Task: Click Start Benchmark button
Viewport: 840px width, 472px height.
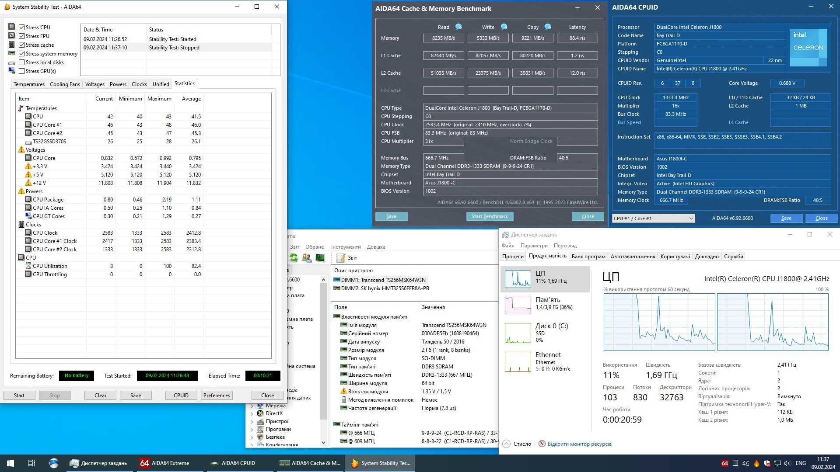Action: (490, 216)
